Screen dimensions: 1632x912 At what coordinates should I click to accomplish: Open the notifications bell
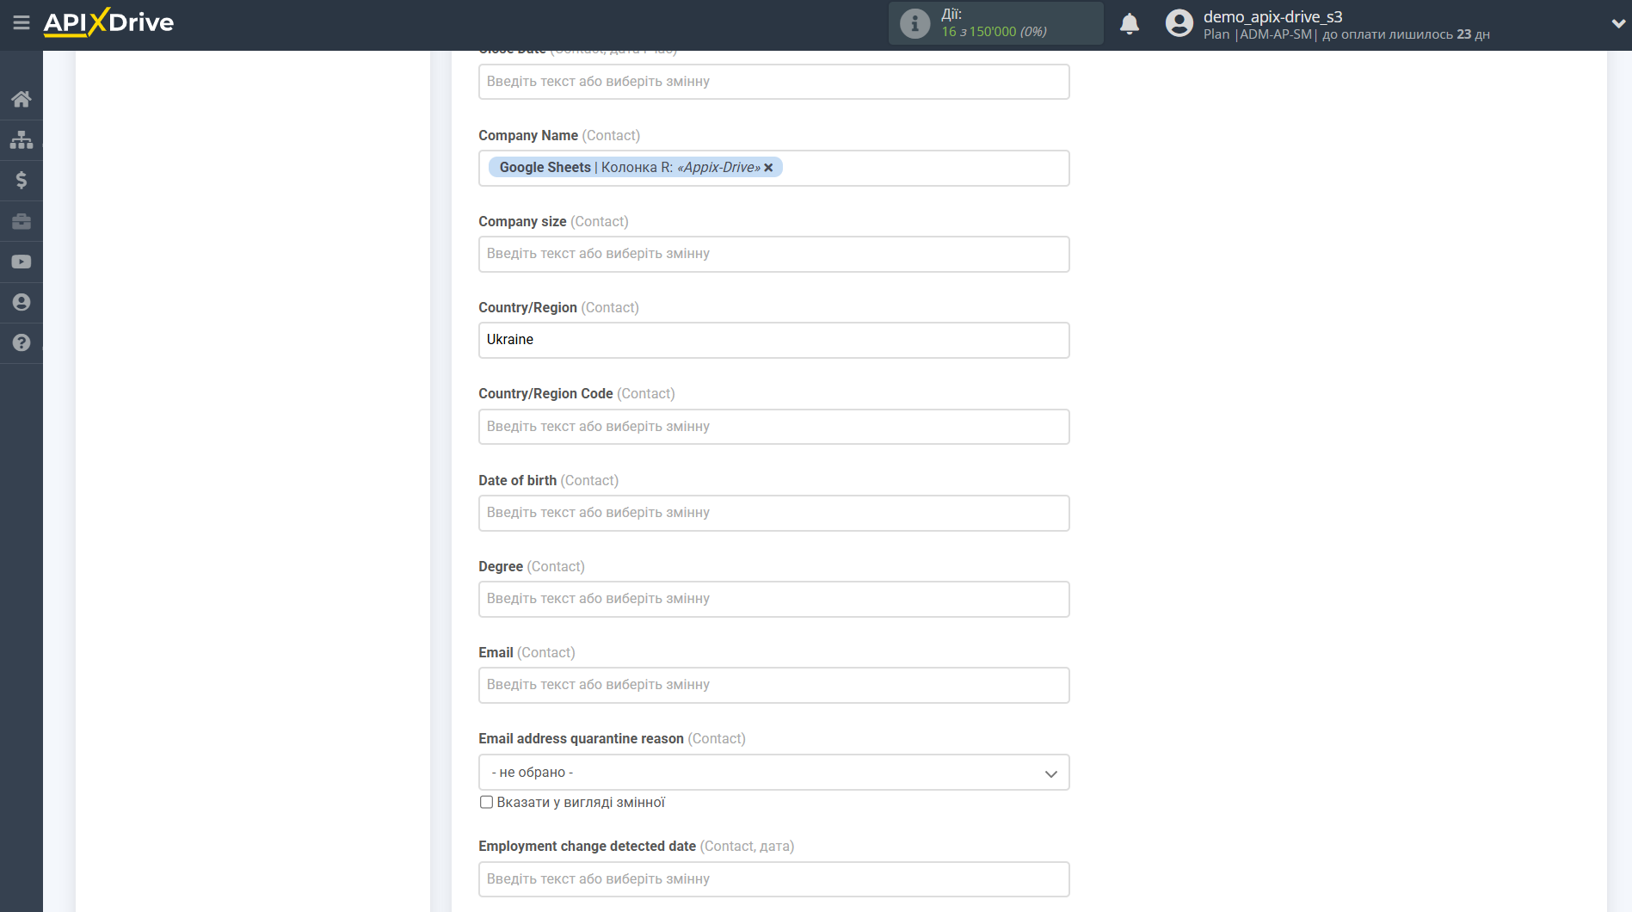[1130, 23]
